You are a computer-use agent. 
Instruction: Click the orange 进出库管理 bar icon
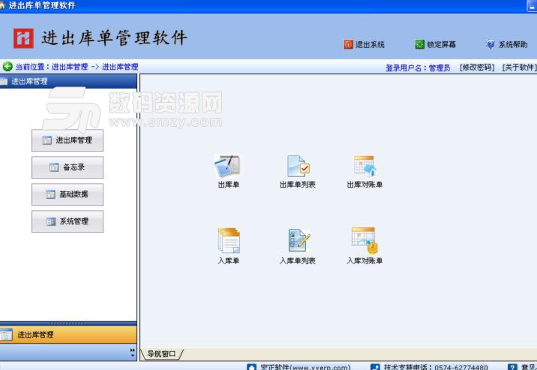pyautogui.click(x=6, y=335)
